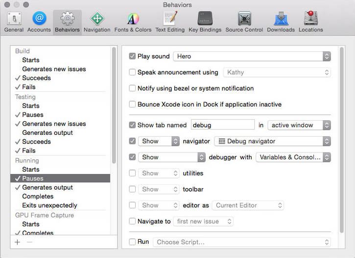Image resolution: width=355 pixels, height=258 pixels.
Task: Open Show dropdown for editor as
Action: [x=159, y=205]
